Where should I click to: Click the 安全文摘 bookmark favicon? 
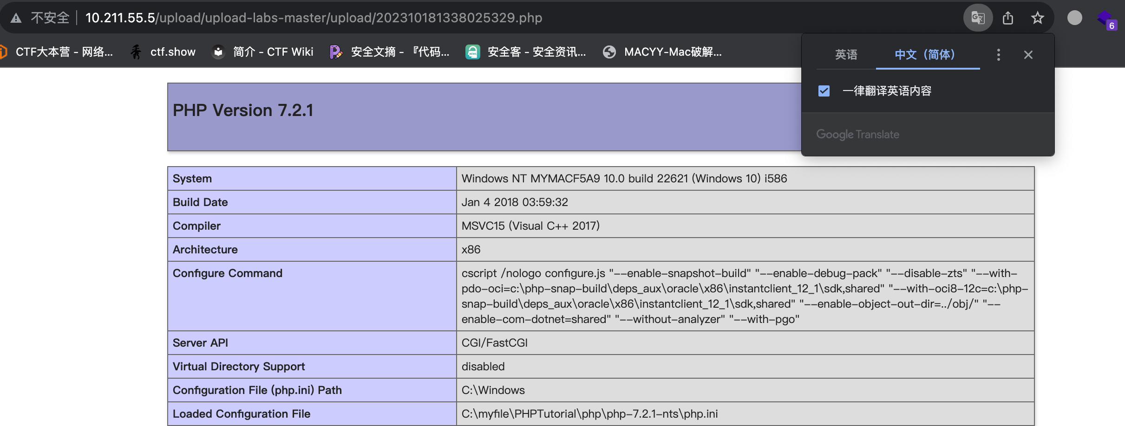tap(335, 52)
